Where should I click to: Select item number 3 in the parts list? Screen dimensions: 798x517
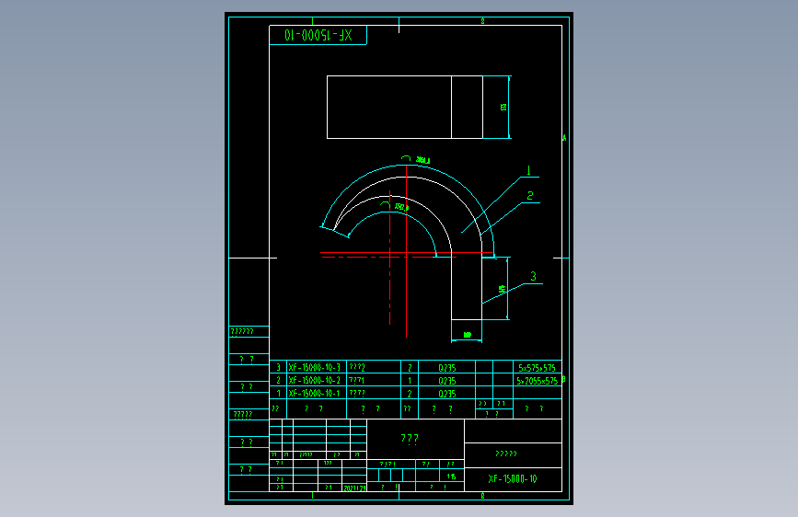[278, 367]
